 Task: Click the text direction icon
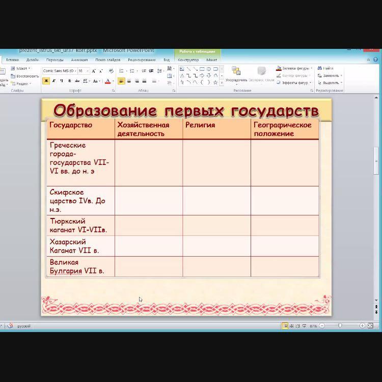(170, 68)
